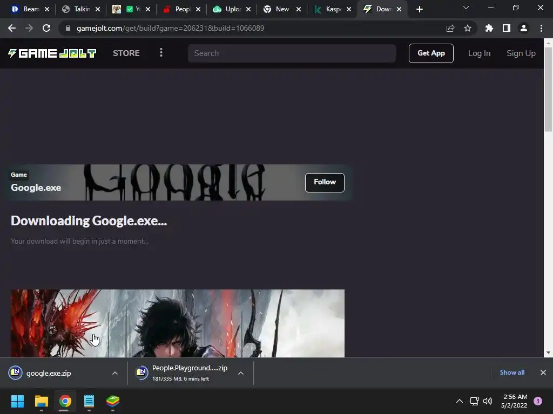Close the downloads shelf bar
The height and width of the screenshot is (414, 553).
pos(543,372)
